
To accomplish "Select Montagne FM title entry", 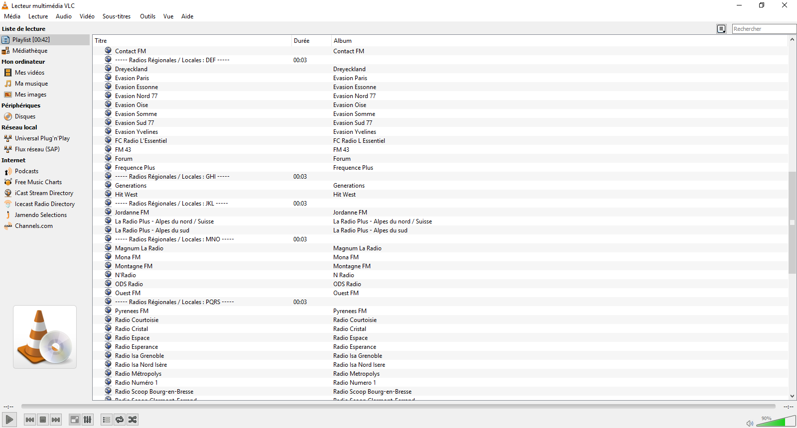I will [x=133, y=266].
